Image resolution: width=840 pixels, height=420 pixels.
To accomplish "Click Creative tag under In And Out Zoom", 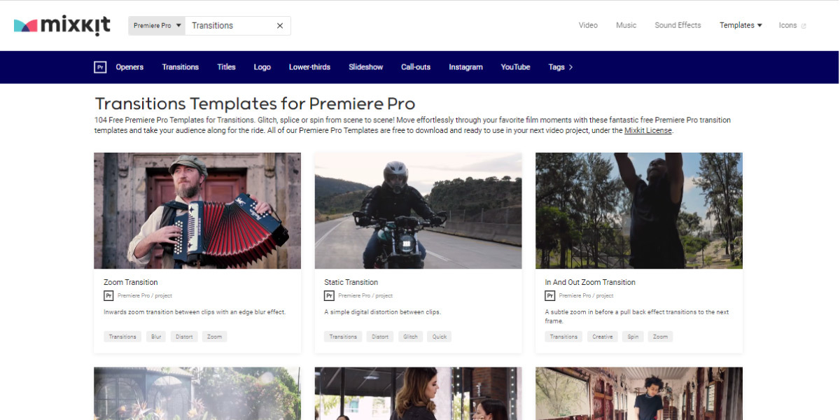I will click(603, 337).
